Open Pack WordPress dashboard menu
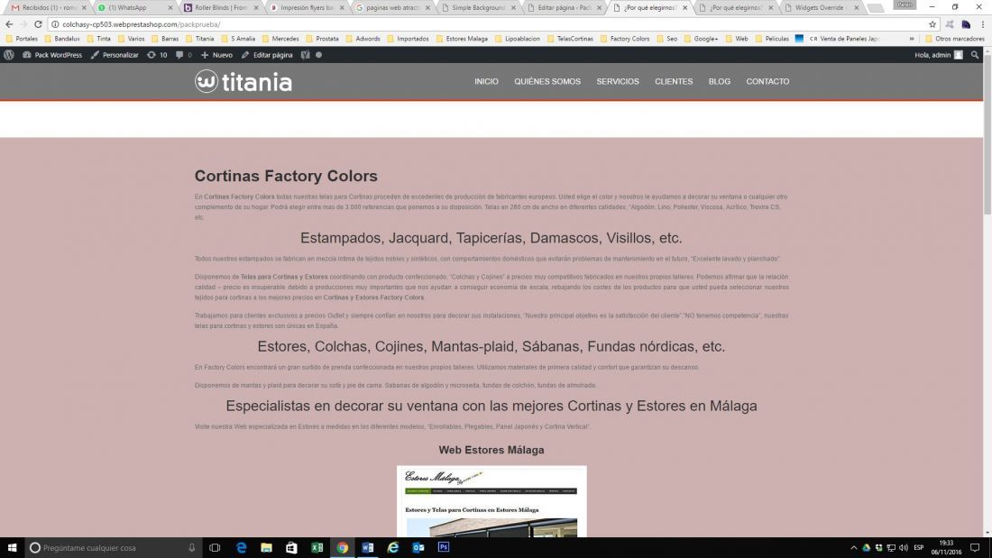Screen dimensions: 992x558 pyautogui.click(x=52, y=55)
